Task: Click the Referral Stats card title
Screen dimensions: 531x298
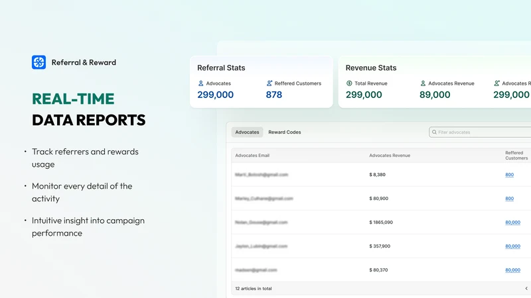Action: coord(221,68)
